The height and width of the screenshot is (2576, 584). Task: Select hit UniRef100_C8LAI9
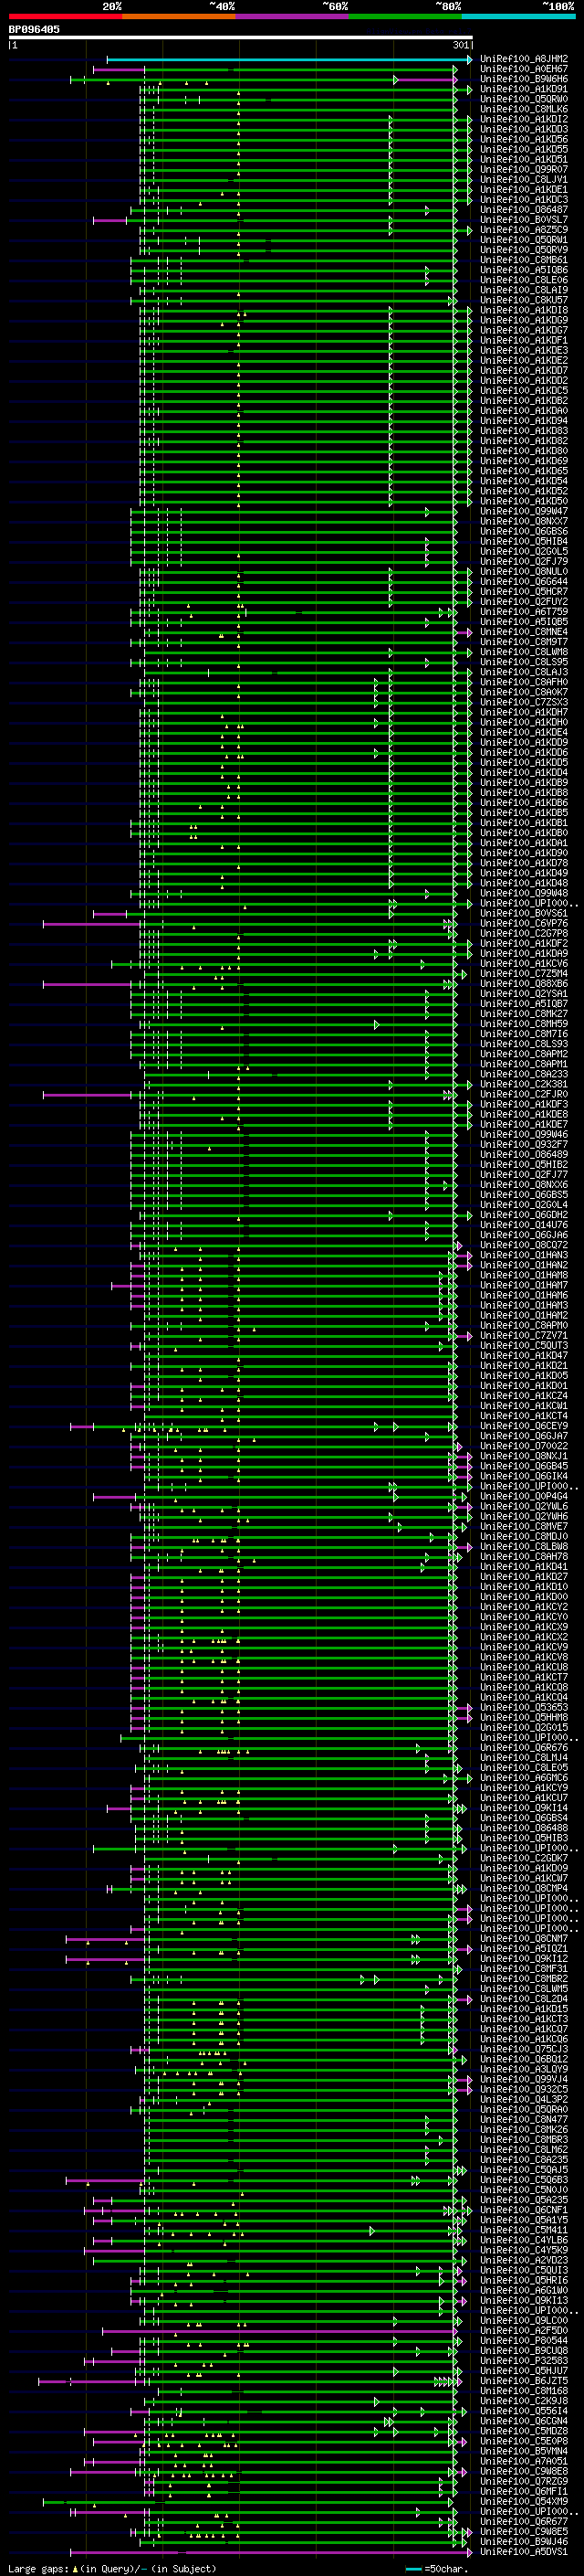[x=524, y=290]
